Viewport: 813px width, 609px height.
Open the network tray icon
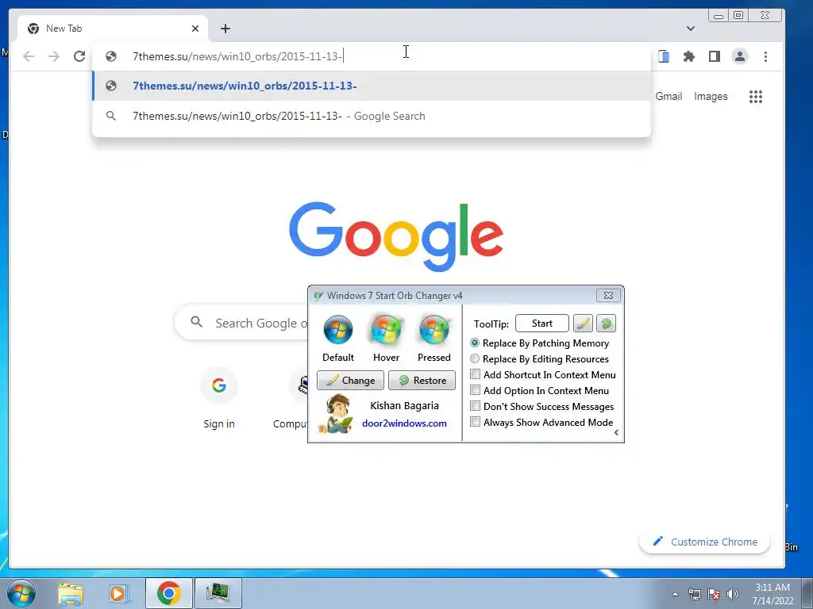pyautogui.click(x=694, y=594)
